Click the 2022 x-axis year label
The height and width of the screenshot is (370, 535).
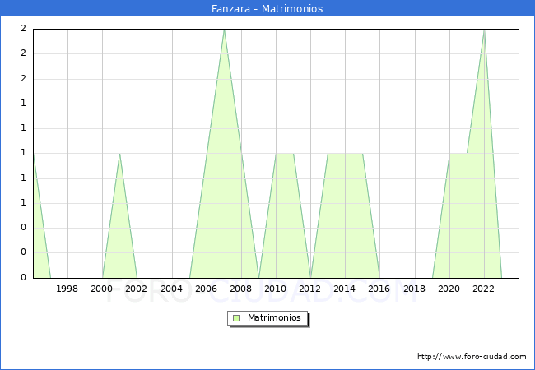point(484,289)
